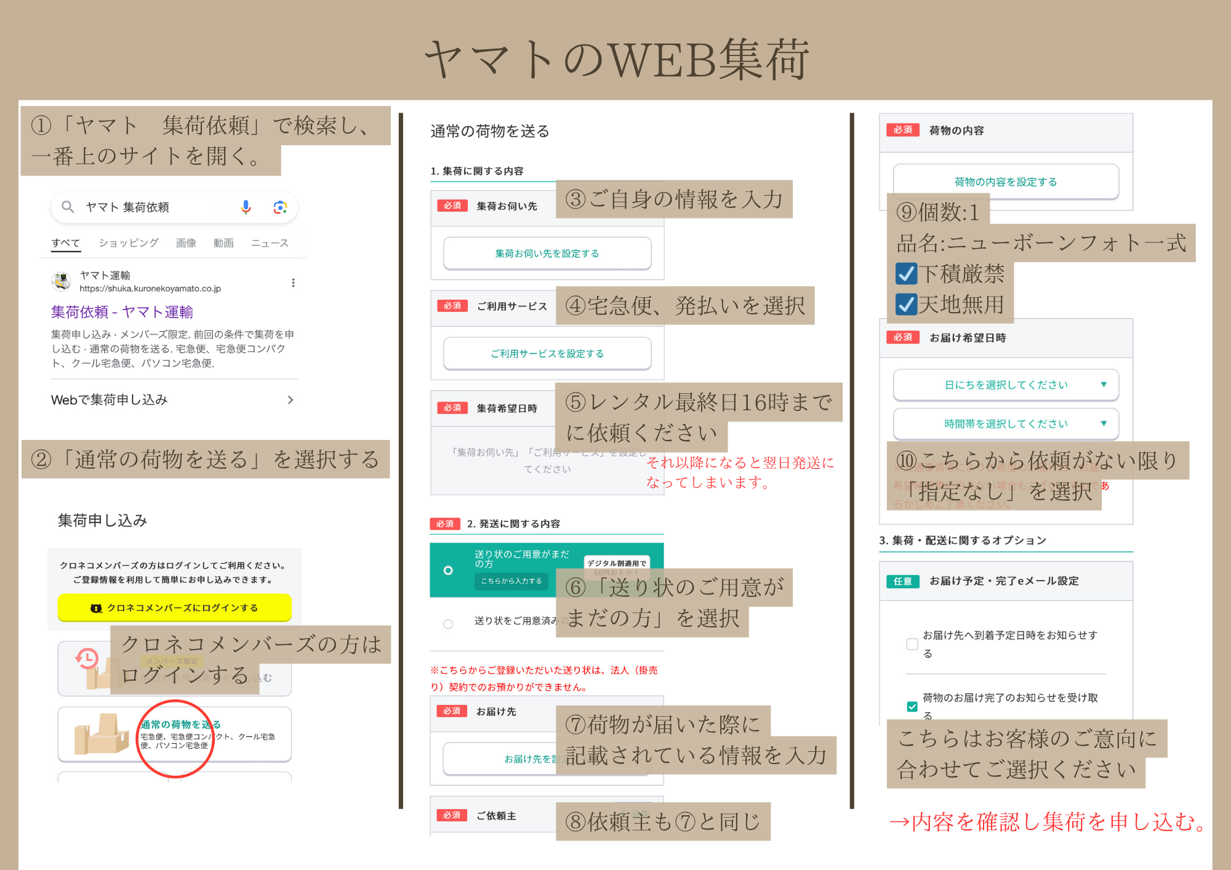Open the 集荷依頼 - ヤマト運輸 search result
Viewport: 1231px width, 870px height.
click(x=122, y=312)
